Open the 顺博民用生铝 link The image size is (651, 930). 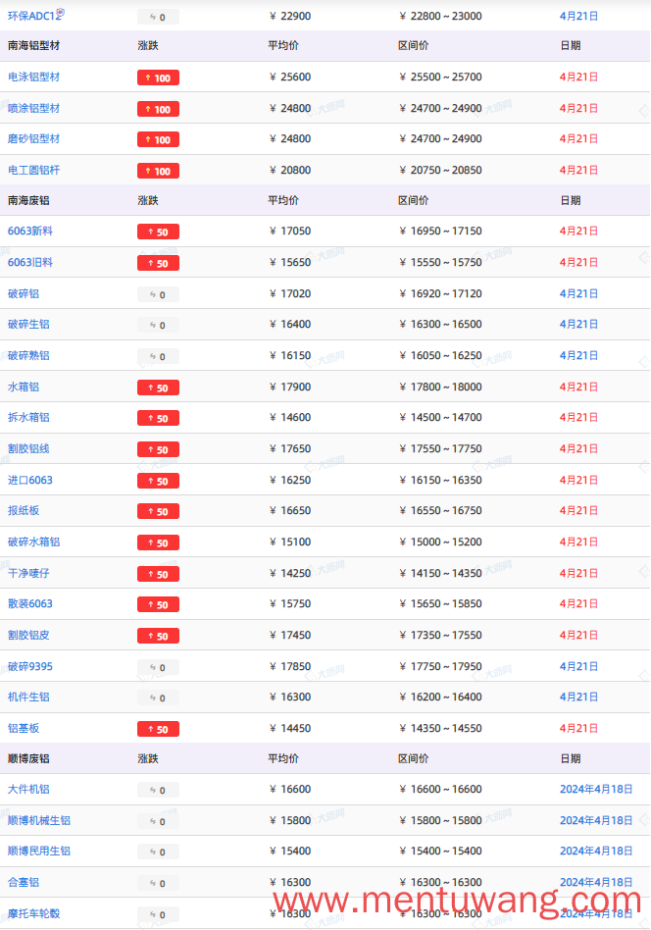point(39,852)
